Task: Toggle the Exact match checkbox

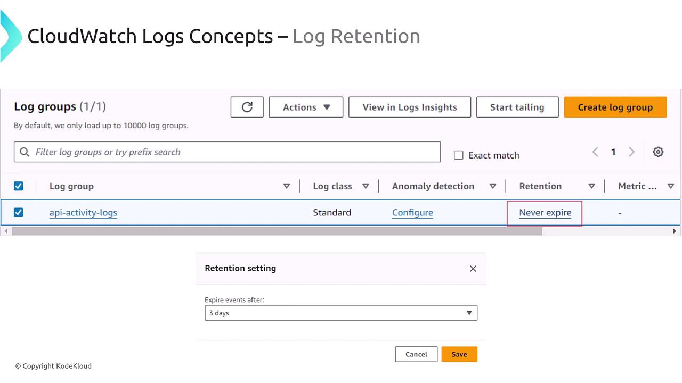Action: click(458, 155)
